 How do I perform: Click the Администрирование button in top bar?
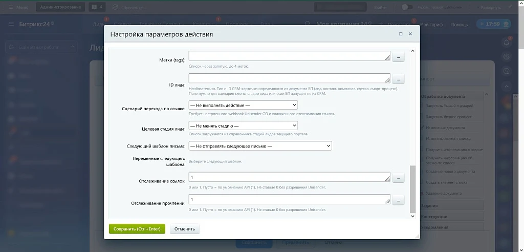pos(60,7)
